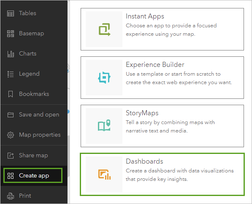Click the StoryMaps book icon thumbnail
This screenshot has width=252, height=204.
[104, 126]
